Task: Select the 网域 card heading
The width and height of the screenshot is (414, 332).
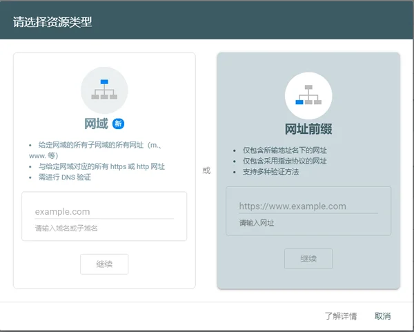Action: [x=96, y=124]
